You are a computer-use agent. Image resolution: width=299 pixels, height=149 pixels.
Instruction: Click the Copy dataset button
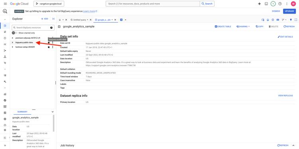pyautogui.click(x=260, y=26)
